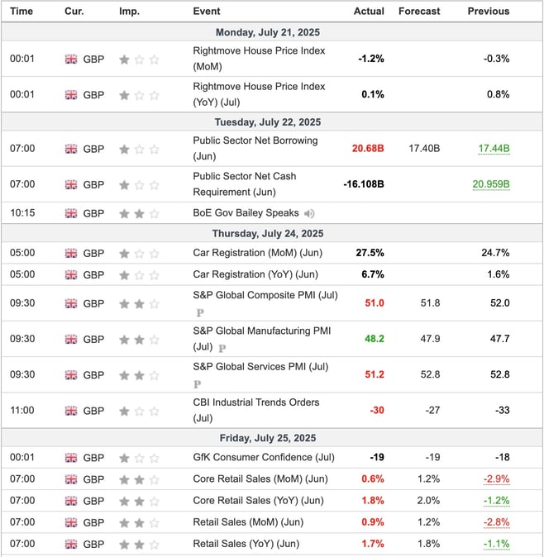544x557 pixels.
Task: Click actual value 48.2 in Manufacturing PMI row
Action: [375, 339]
